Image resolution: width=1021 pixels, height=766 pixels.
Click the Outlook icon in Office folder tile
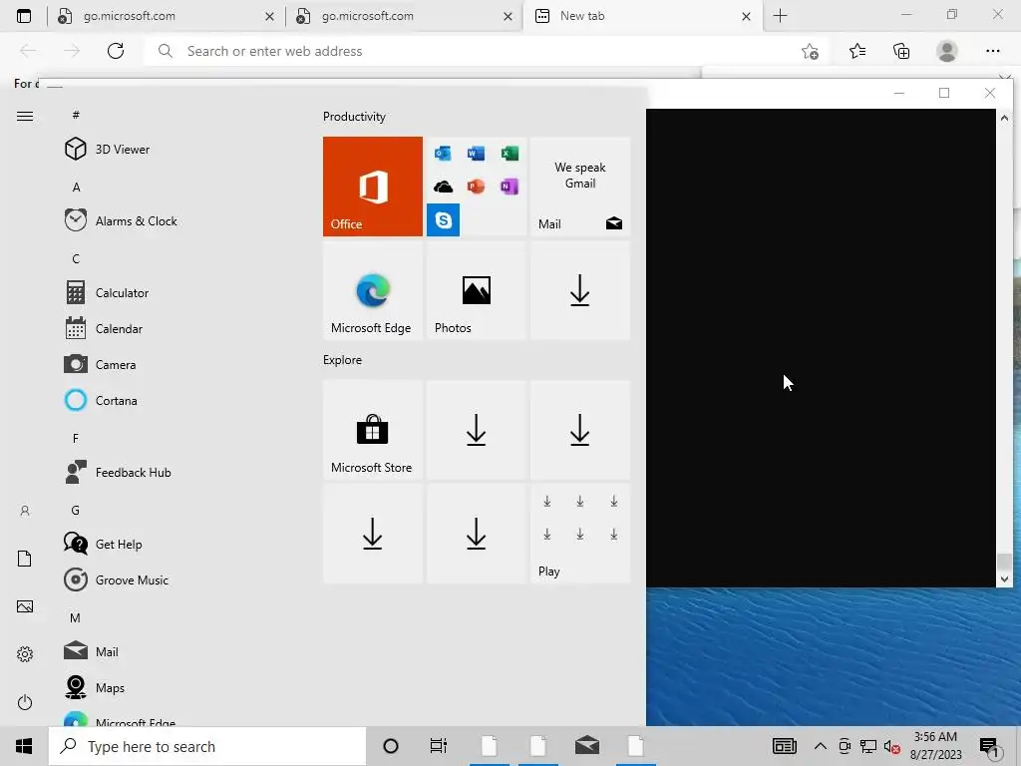coord(443,154)
